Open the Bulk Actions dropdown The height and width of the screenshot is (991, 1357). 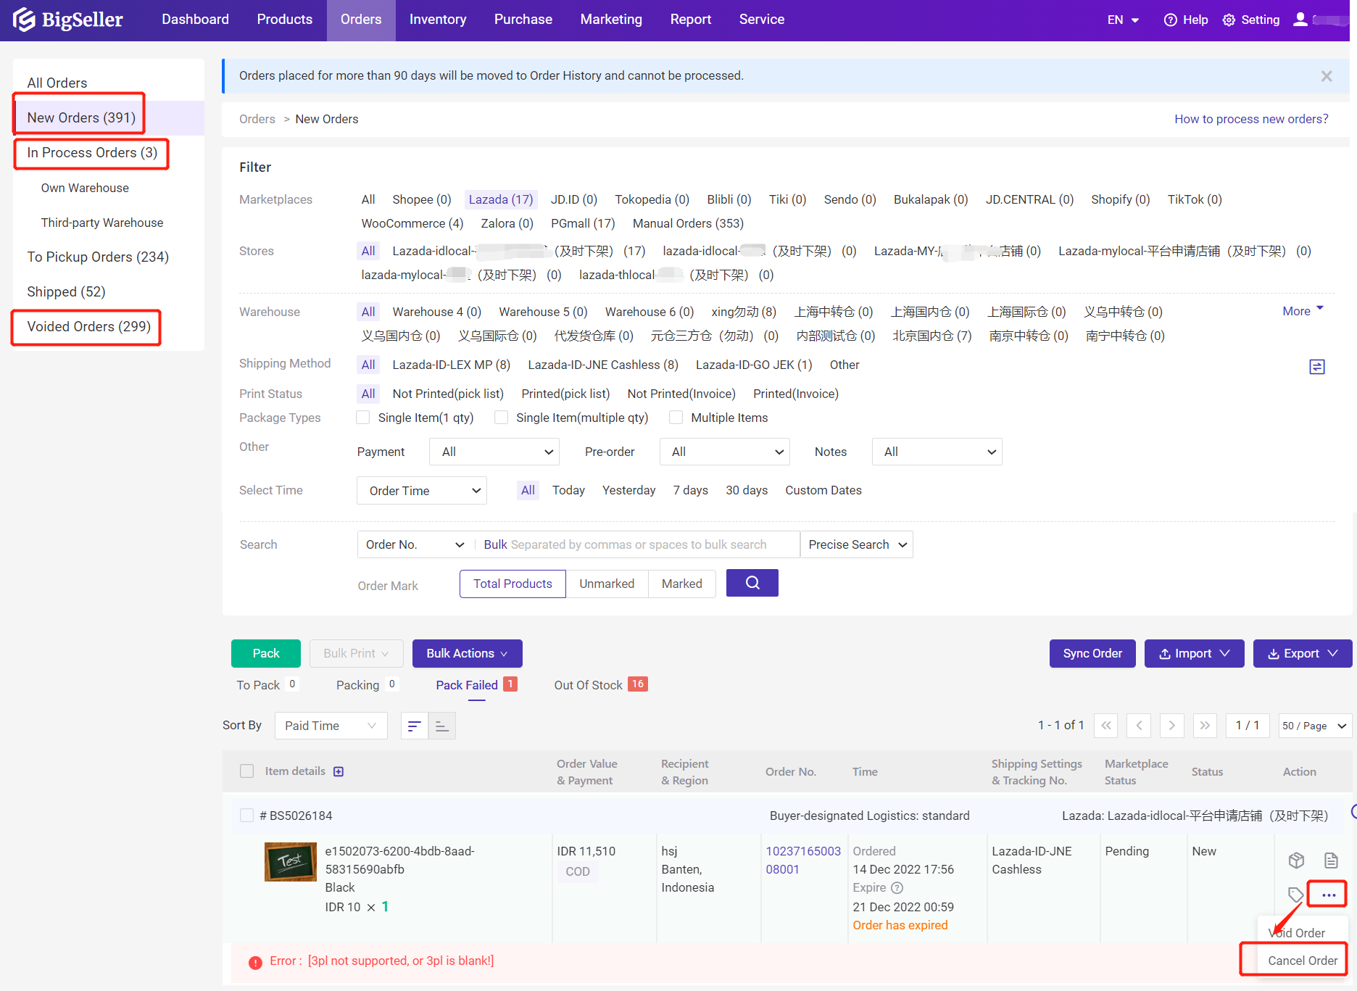(x=468, y=653)
